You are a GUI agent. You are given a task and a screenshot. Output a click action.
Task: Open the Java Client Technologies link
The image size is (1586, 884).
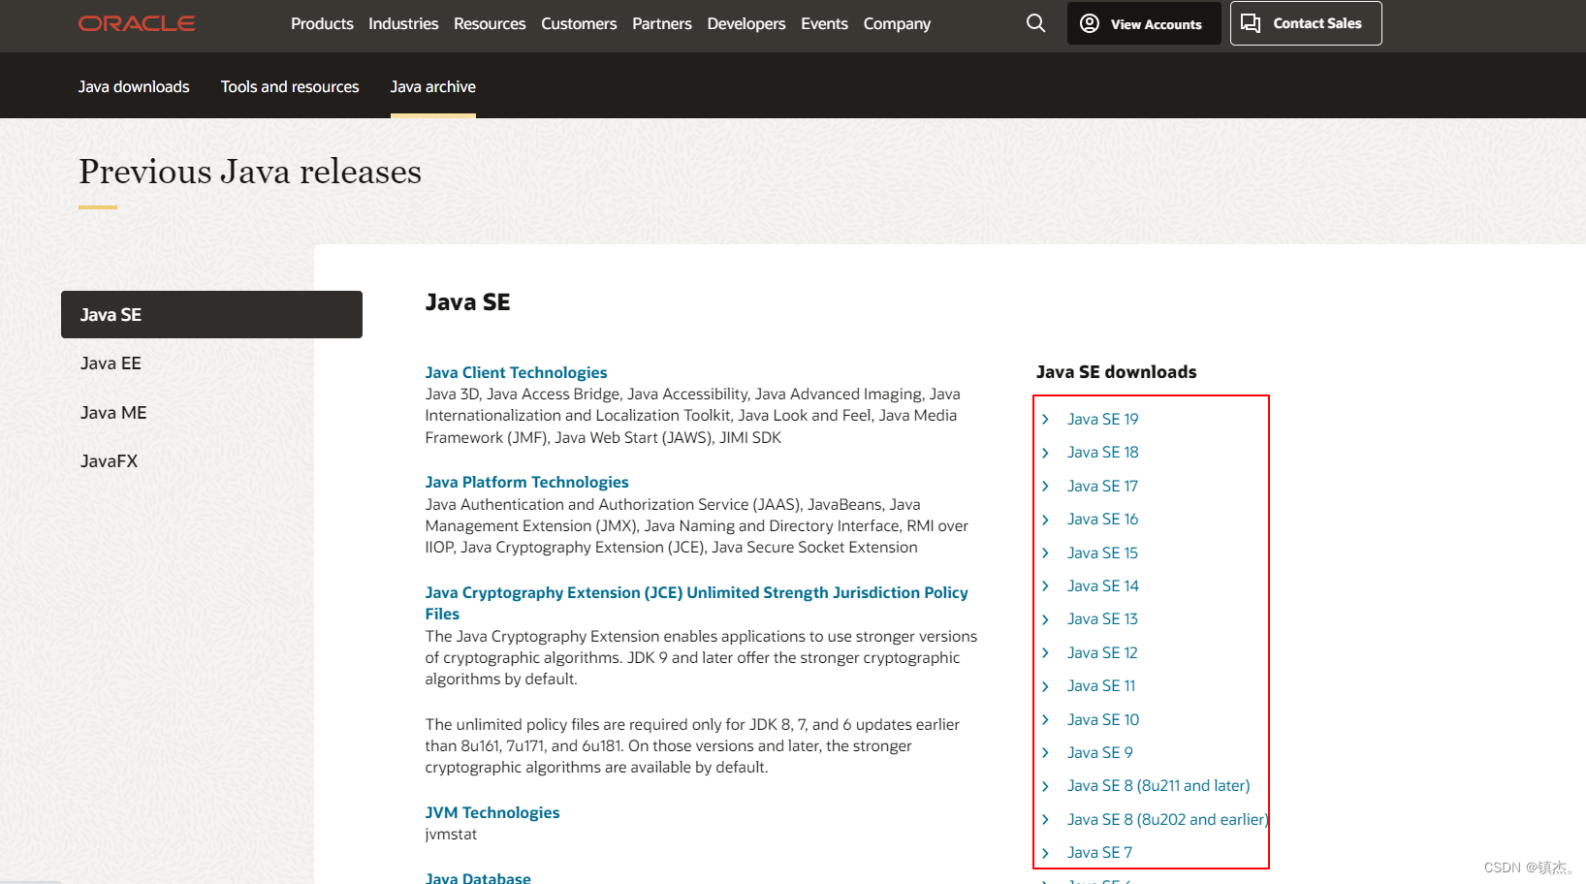click(x=516, y=372)
